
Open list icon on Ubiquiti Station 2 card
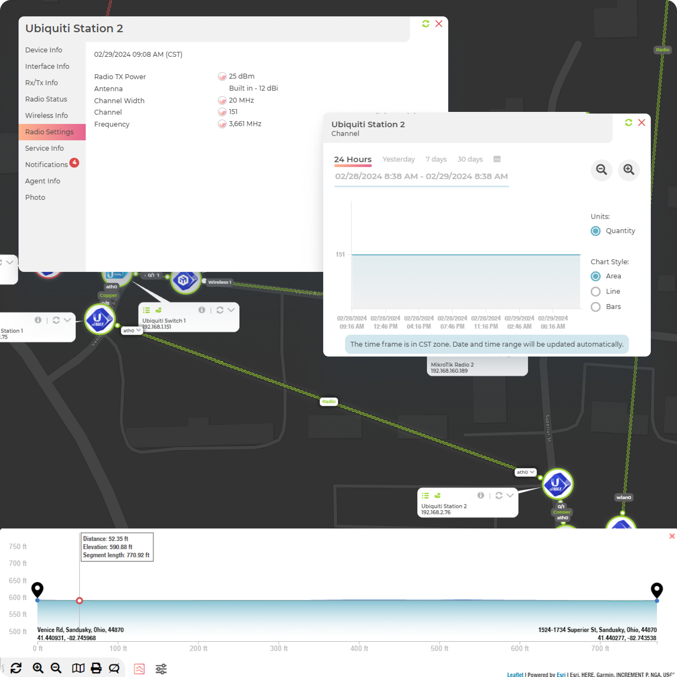pos(425,495)
